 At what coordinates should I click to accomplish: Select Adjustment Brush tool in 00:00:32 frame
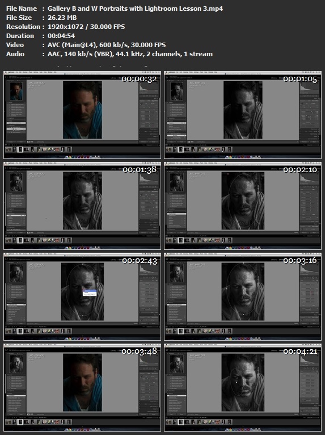156,96
